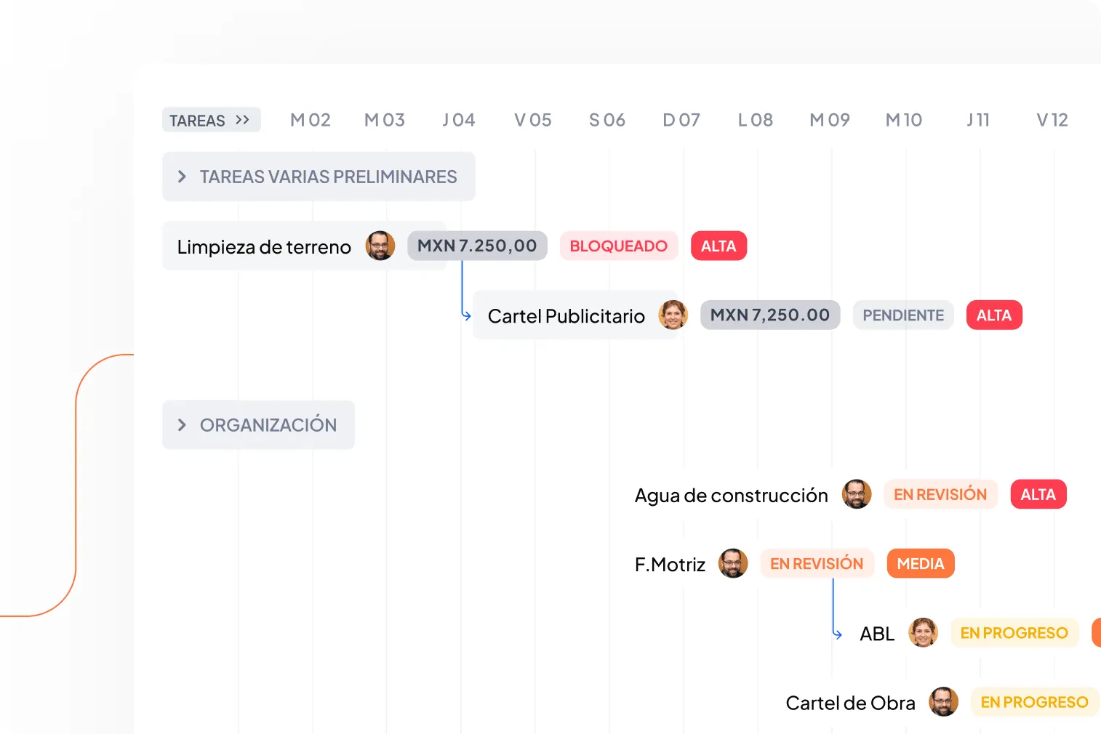Click assignee avatar on ABL task
Viewport: 1101px width, 734px height.
[923, 632]
